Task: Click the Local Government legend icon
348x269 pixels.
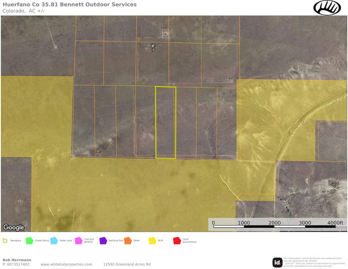Action: pyautogui.click(x=177, y=241)
